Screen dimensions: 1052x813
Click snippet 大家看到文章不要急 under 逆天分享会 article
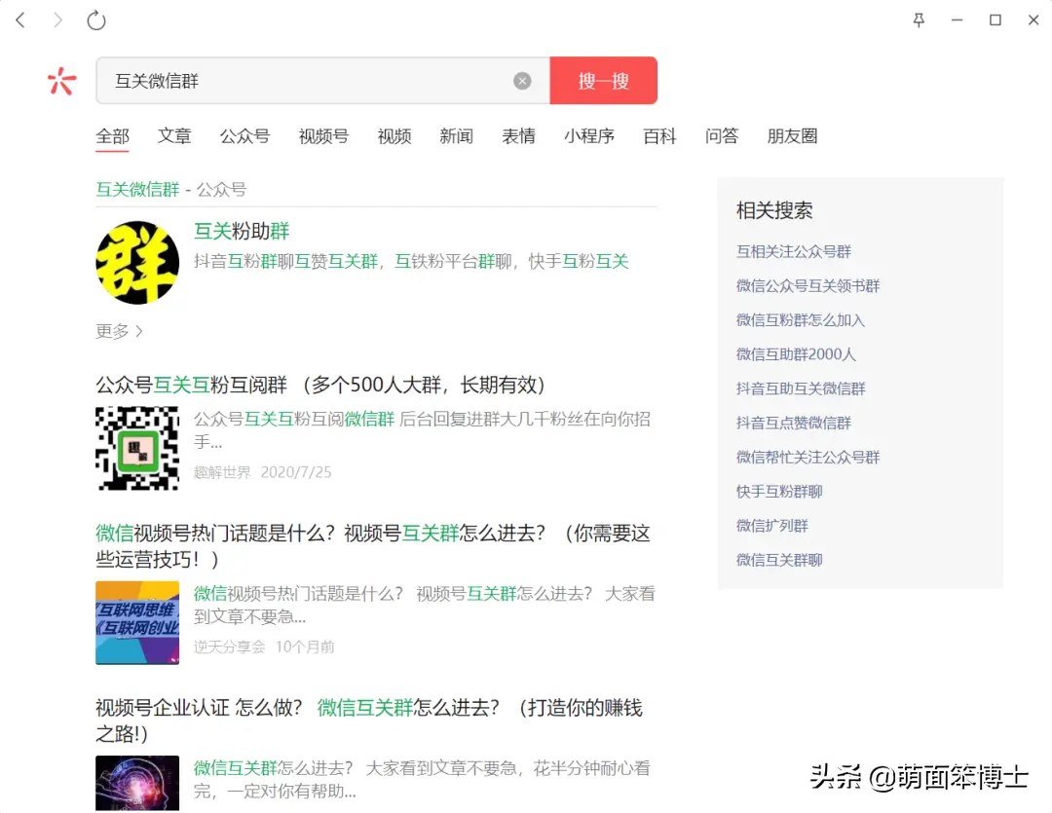[424, 605]
